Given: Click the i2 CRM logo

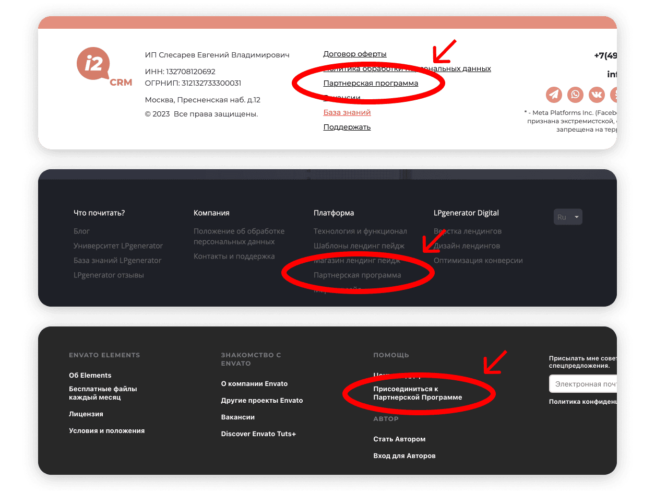Looking at the screenshot, I should click(x=104, y=67).
